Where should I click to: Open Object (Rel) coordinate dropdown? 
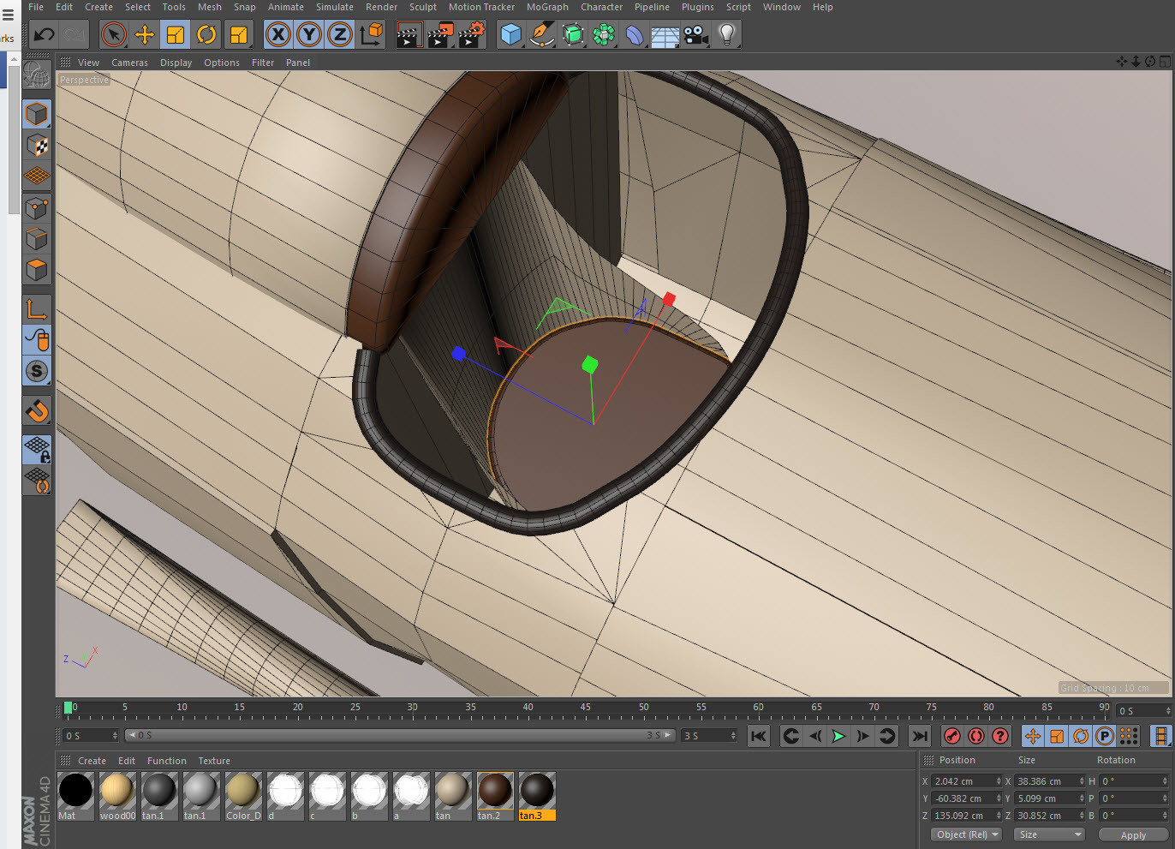[x=966, y=834]
